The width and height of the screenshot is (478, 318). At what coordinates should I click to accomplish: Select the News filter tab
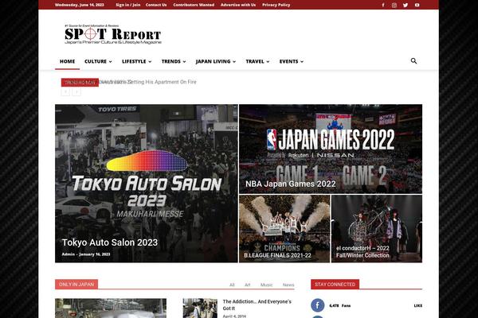click(288, 285)
